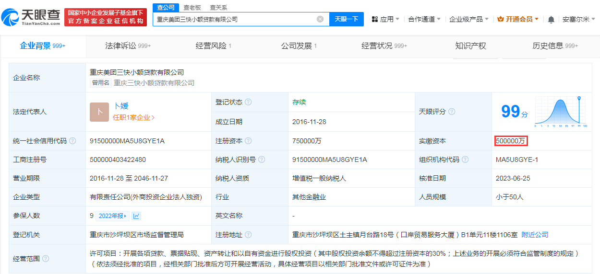This screenshot has height=274, width=600.
Task: Select business term 2016-11-28 至 2046-11-27
Action: (129, 178)
